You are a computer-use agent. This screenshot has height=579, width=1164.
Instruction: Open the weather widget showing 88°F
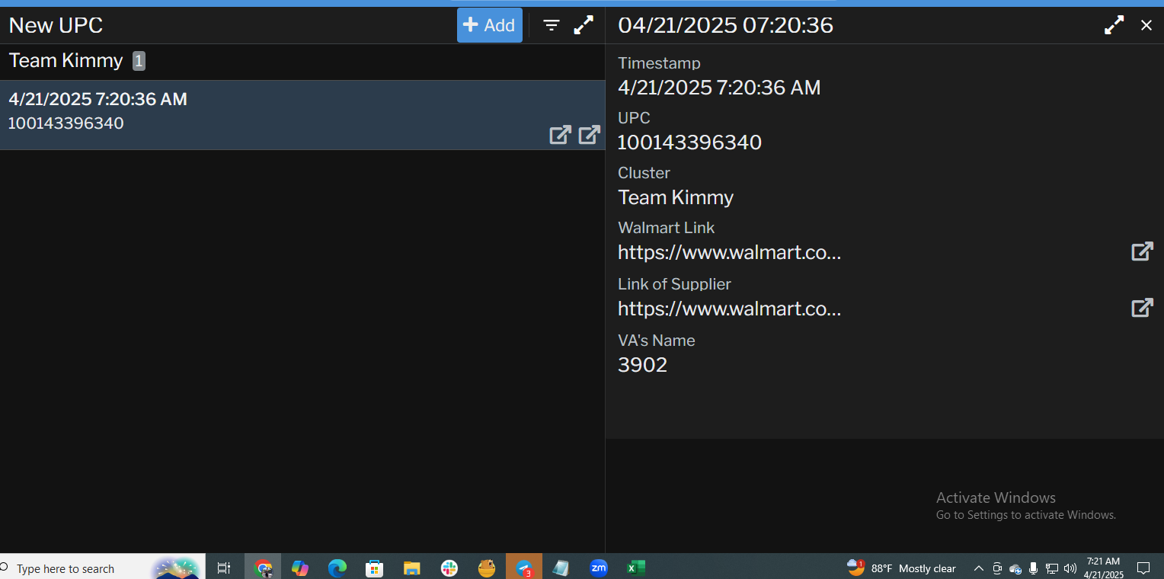pyautogui.click(x=901, y=568)
